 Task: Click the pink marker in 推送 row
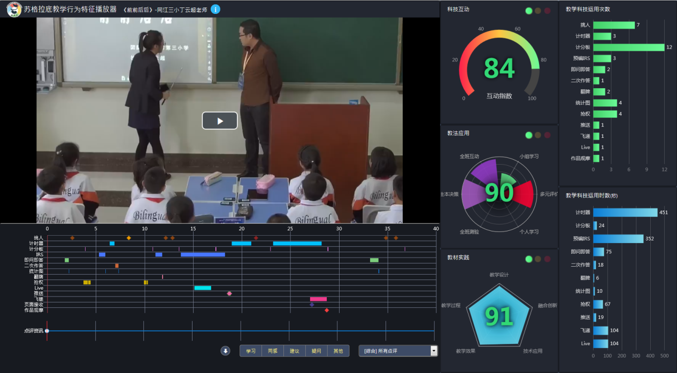229,293
